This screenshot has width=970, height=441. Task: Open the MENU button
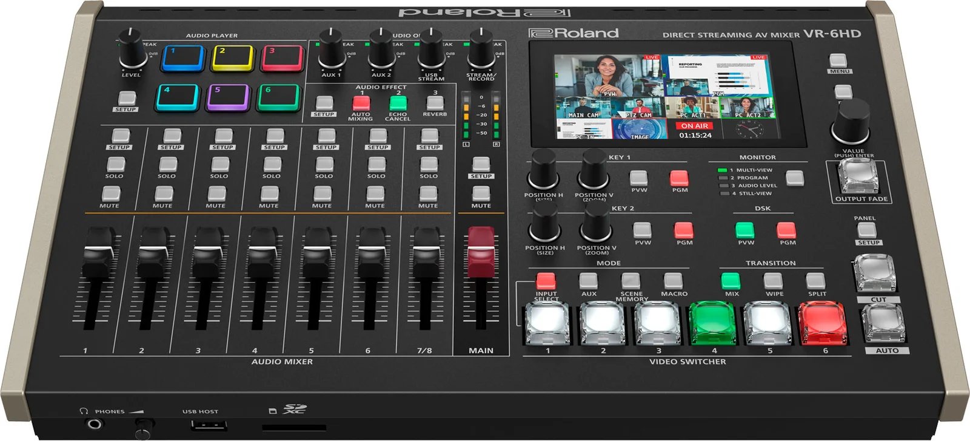(838, 60)
